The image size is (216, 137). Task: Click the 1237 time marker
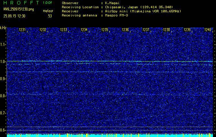[x=146, y=30]
